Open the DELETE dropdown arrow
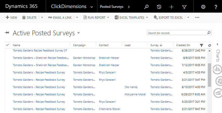The height and width of the screenshot is (113, 222). coord(42,17)
